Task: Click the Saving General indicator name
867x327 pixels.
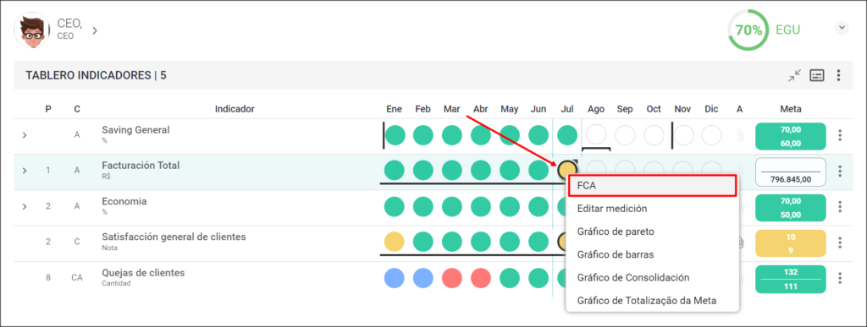Action: tap(135, 130)
